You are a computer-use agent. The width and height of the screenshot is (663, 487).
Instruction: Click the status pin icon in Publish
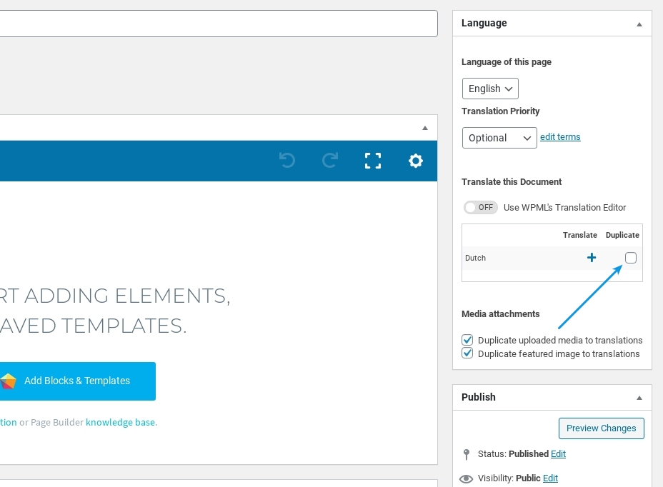click(x=467, y=454)
